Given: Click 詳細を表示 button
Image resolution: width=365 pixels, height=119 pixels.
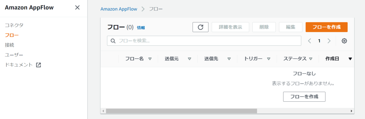Looking at the screenshot, I should point(230,27).
